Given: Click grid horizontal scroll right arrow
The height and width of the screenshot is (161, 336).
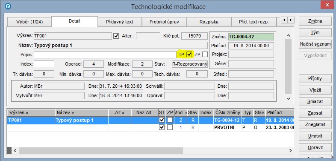Looking at the screenshot, I should [290, 150].
